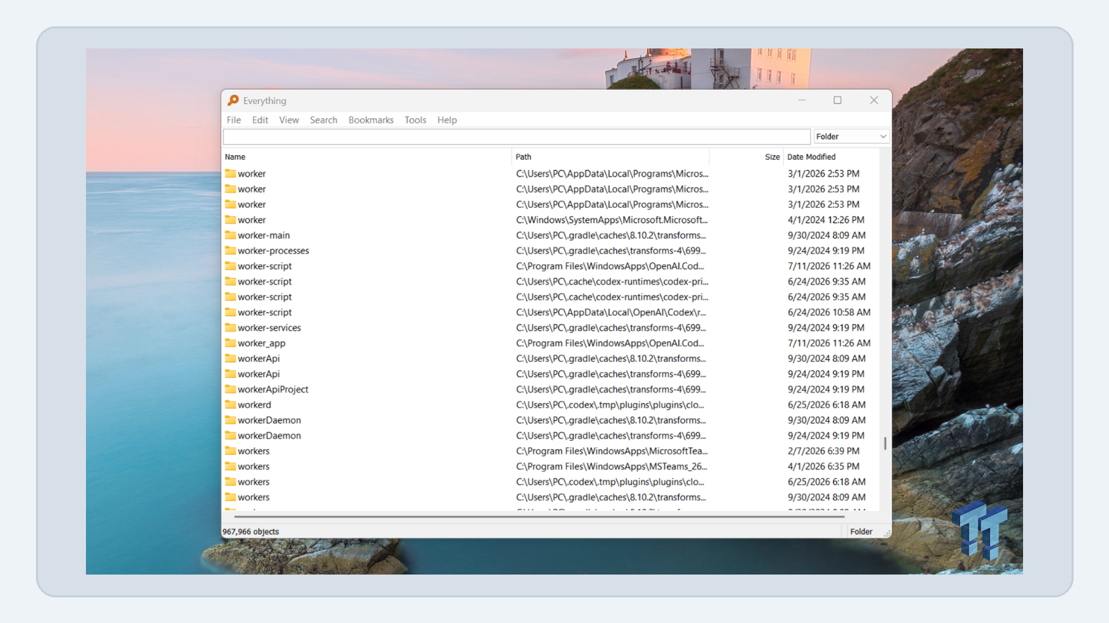Click the Folder status bar indicator

[862, 532]
